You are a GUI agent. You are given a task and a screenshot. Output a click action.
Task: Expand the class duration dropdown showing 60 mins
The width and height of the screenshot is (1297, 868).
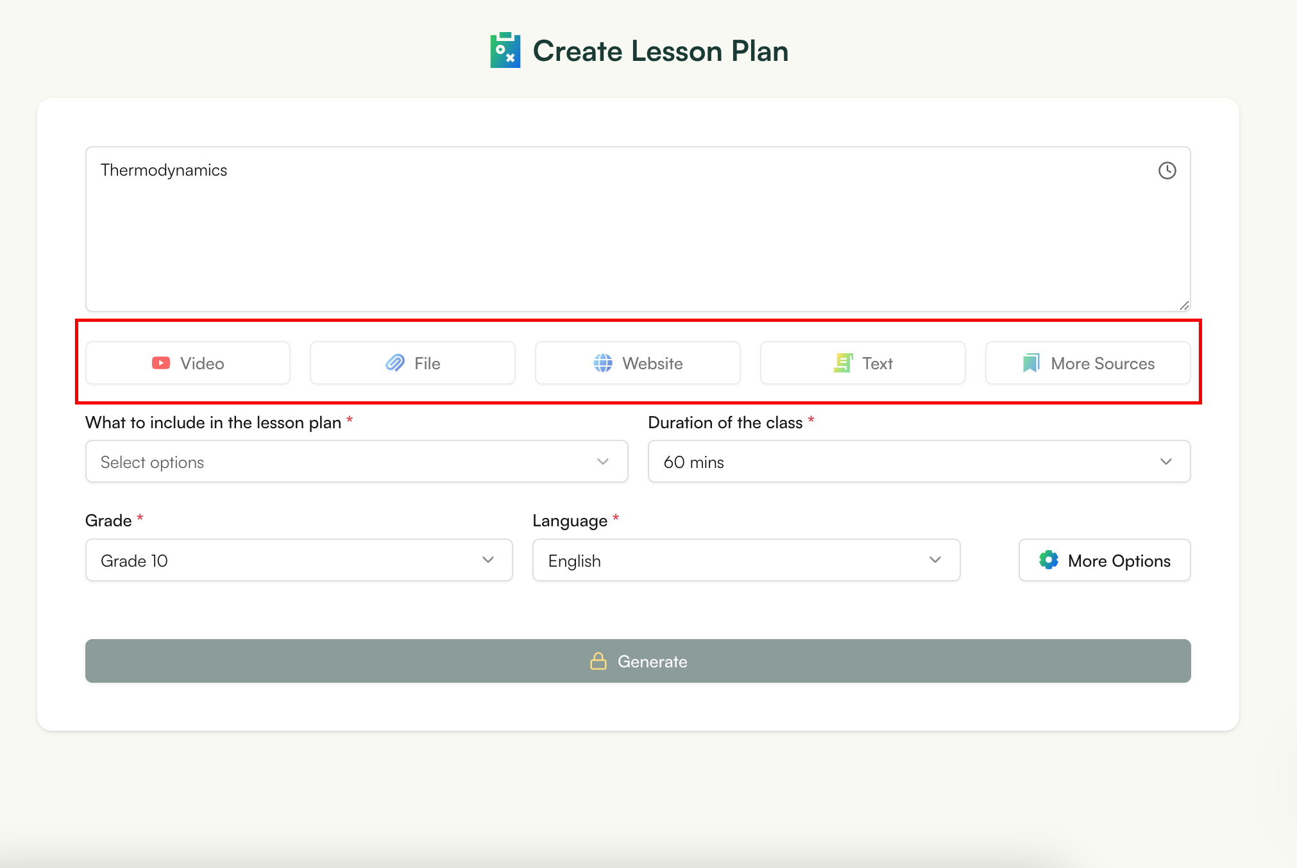tap(918, 461)
